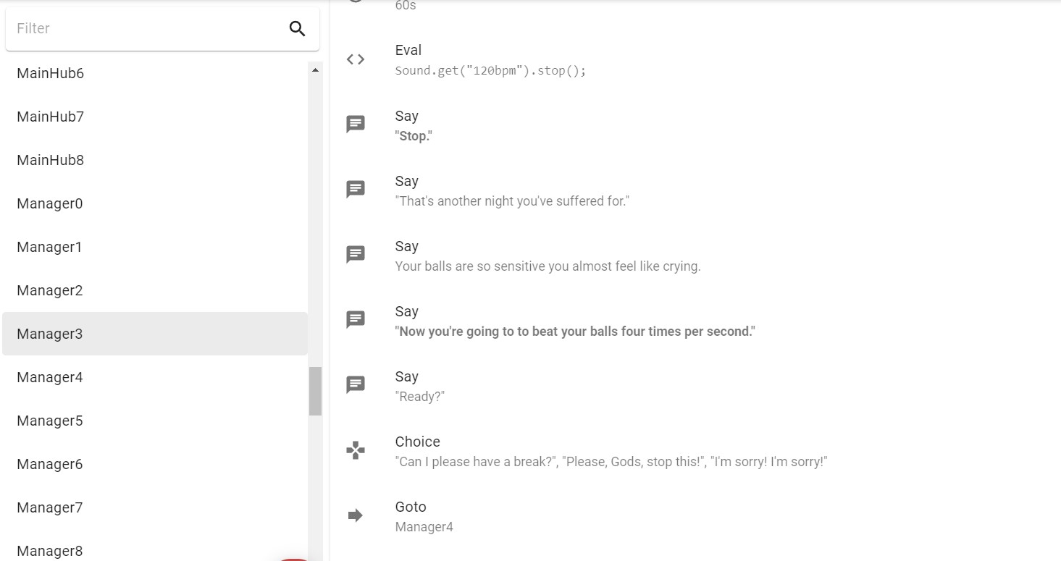Click the Say icon beside "Ready?"
This screenshot has width=1061, height=561.
356,385
